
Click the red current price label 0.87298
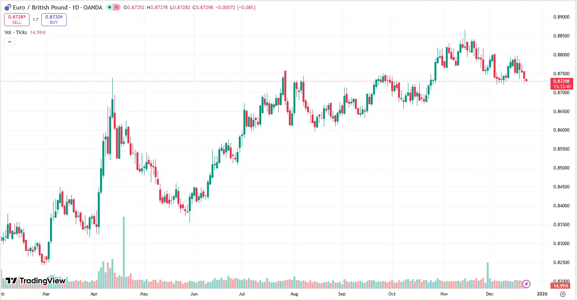562,81
